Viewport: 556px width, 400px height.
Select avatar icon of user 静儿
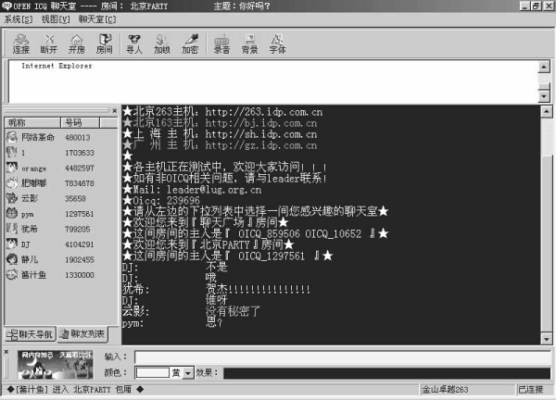12,259
